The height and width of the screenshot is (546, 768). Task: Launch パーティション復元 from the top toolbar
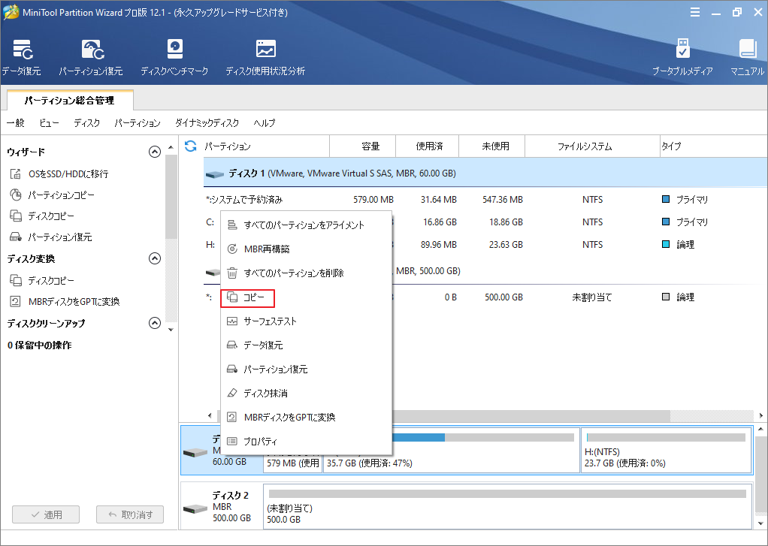click(91, 57)
